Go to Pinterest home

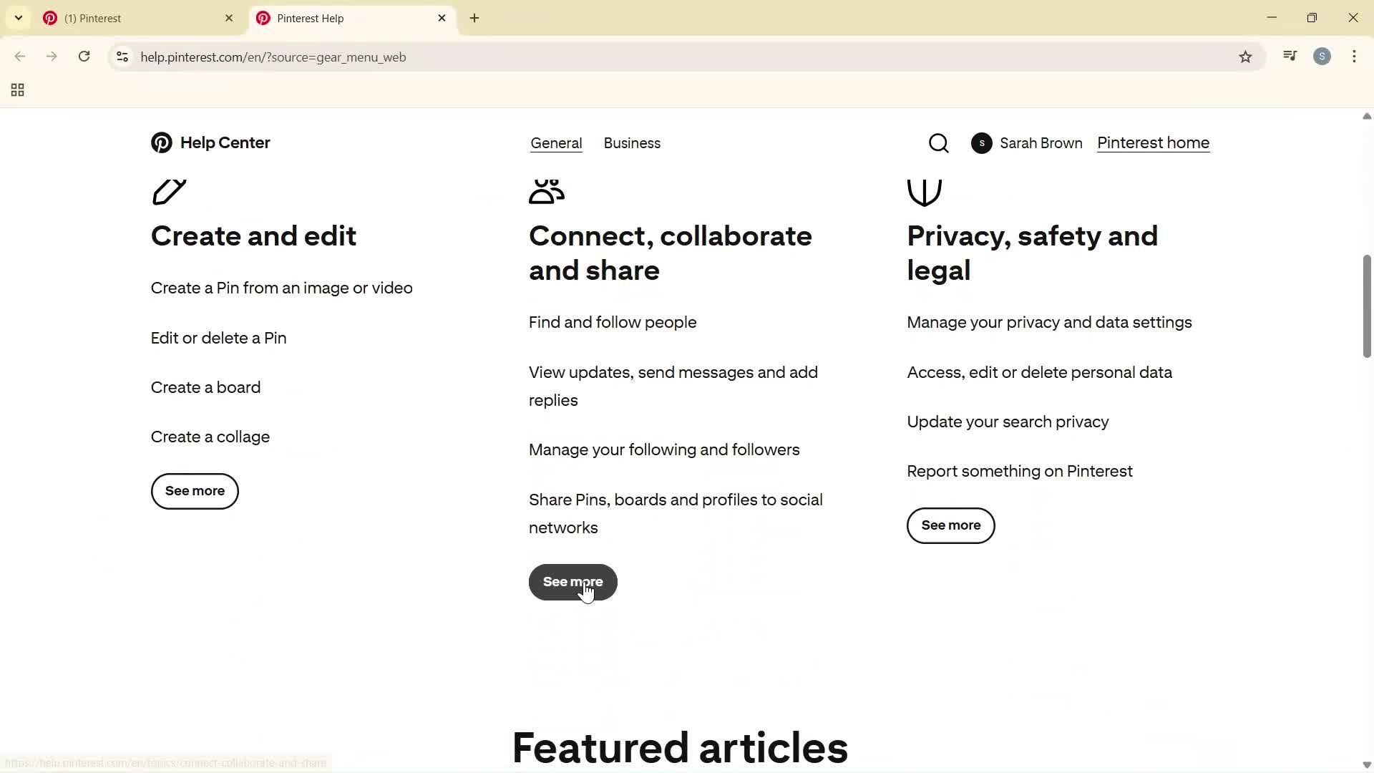(x=1153, y=142)
